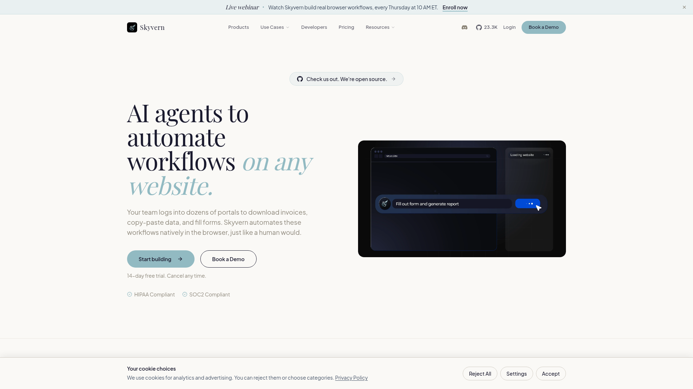Expand the Resources dropdown
The image size is (693, 389).
point(380,27)
